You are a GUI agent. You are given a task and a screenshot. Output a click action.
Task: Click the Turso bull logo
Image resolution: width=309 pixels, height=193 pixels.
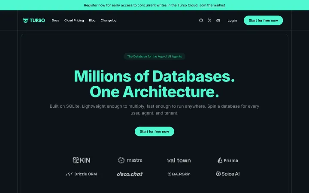(34, 20)
